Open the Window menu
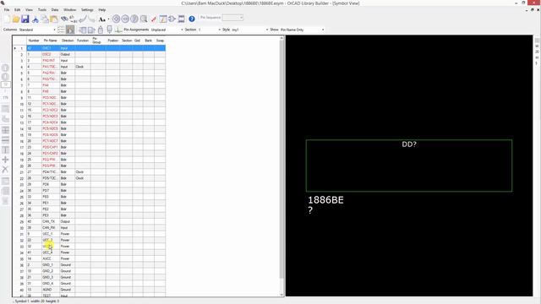This screenshot has width=541, height=304. 69,9
